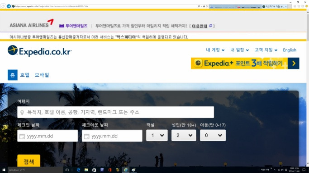Switch to the 모바일 mobile tab
This screenshot has height=173, width=309.
coord(42,75)
